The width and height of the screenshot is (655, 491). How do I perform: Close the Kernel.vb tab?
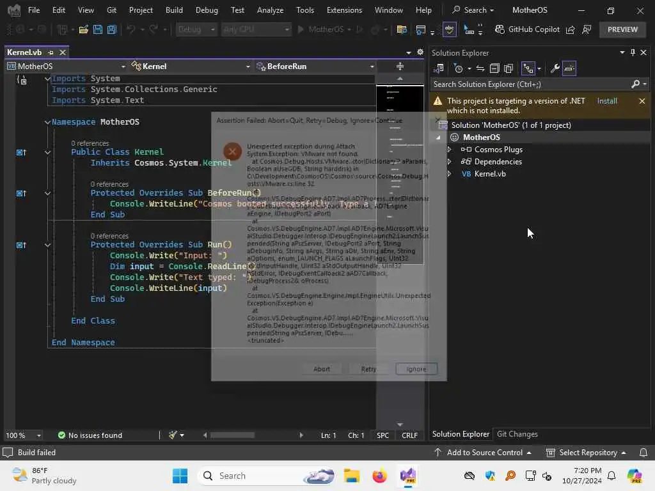coord(63,52)
